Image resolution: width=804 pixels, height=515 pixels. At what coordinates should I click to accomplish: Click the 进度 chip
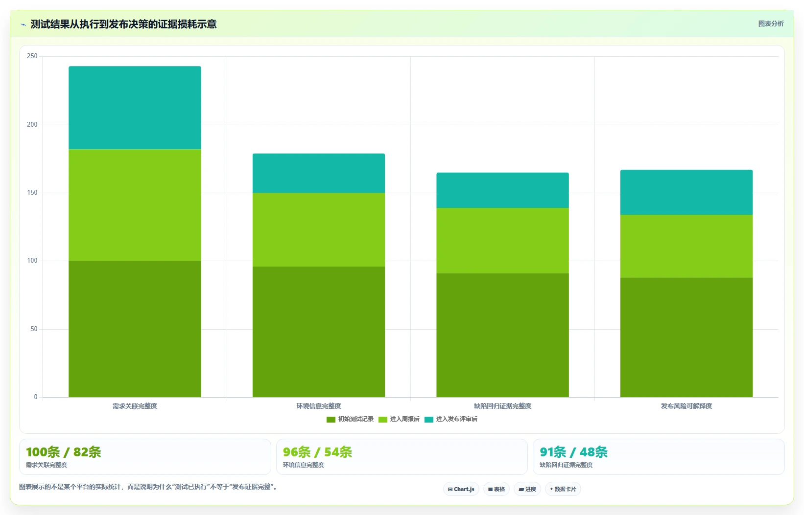[527, 489]
